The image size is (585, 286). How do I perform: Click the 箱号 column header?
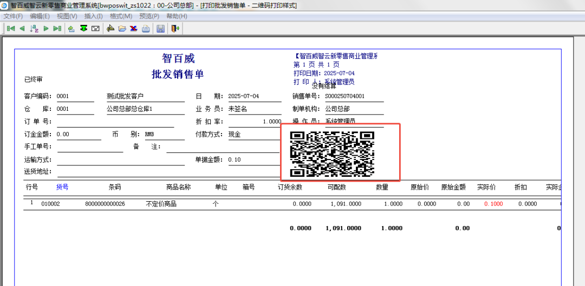coord(249,187)
